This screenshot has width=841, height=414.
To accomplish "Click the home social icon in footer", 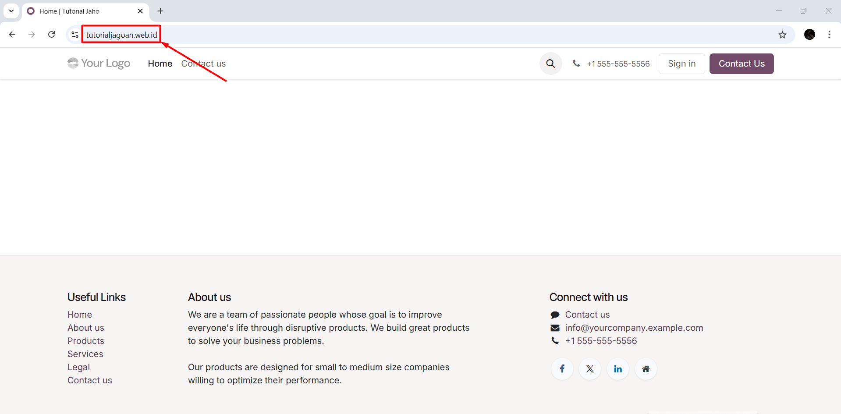I will (646, 369).
